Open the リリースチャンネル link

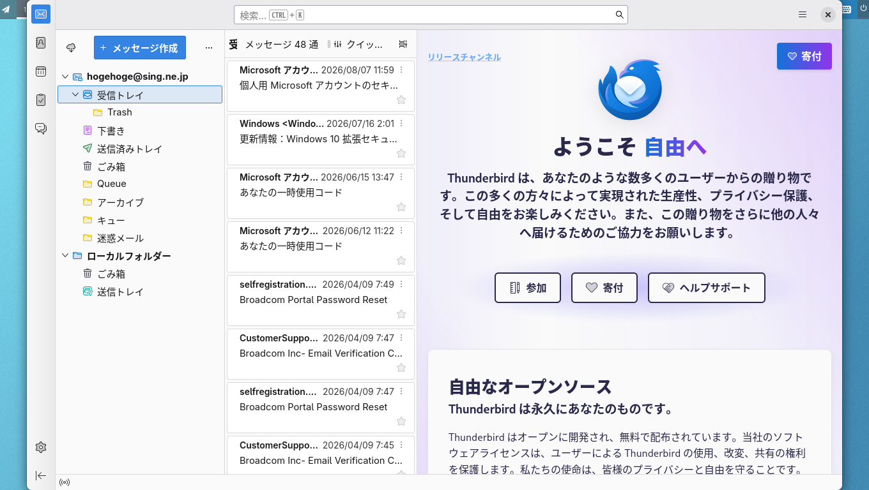pyautogui.click(x=465, y=57)
